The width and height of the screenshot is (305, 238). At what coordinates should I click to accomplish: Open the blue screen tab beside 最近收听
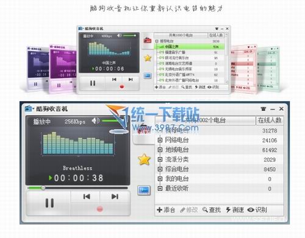(144, 190)
